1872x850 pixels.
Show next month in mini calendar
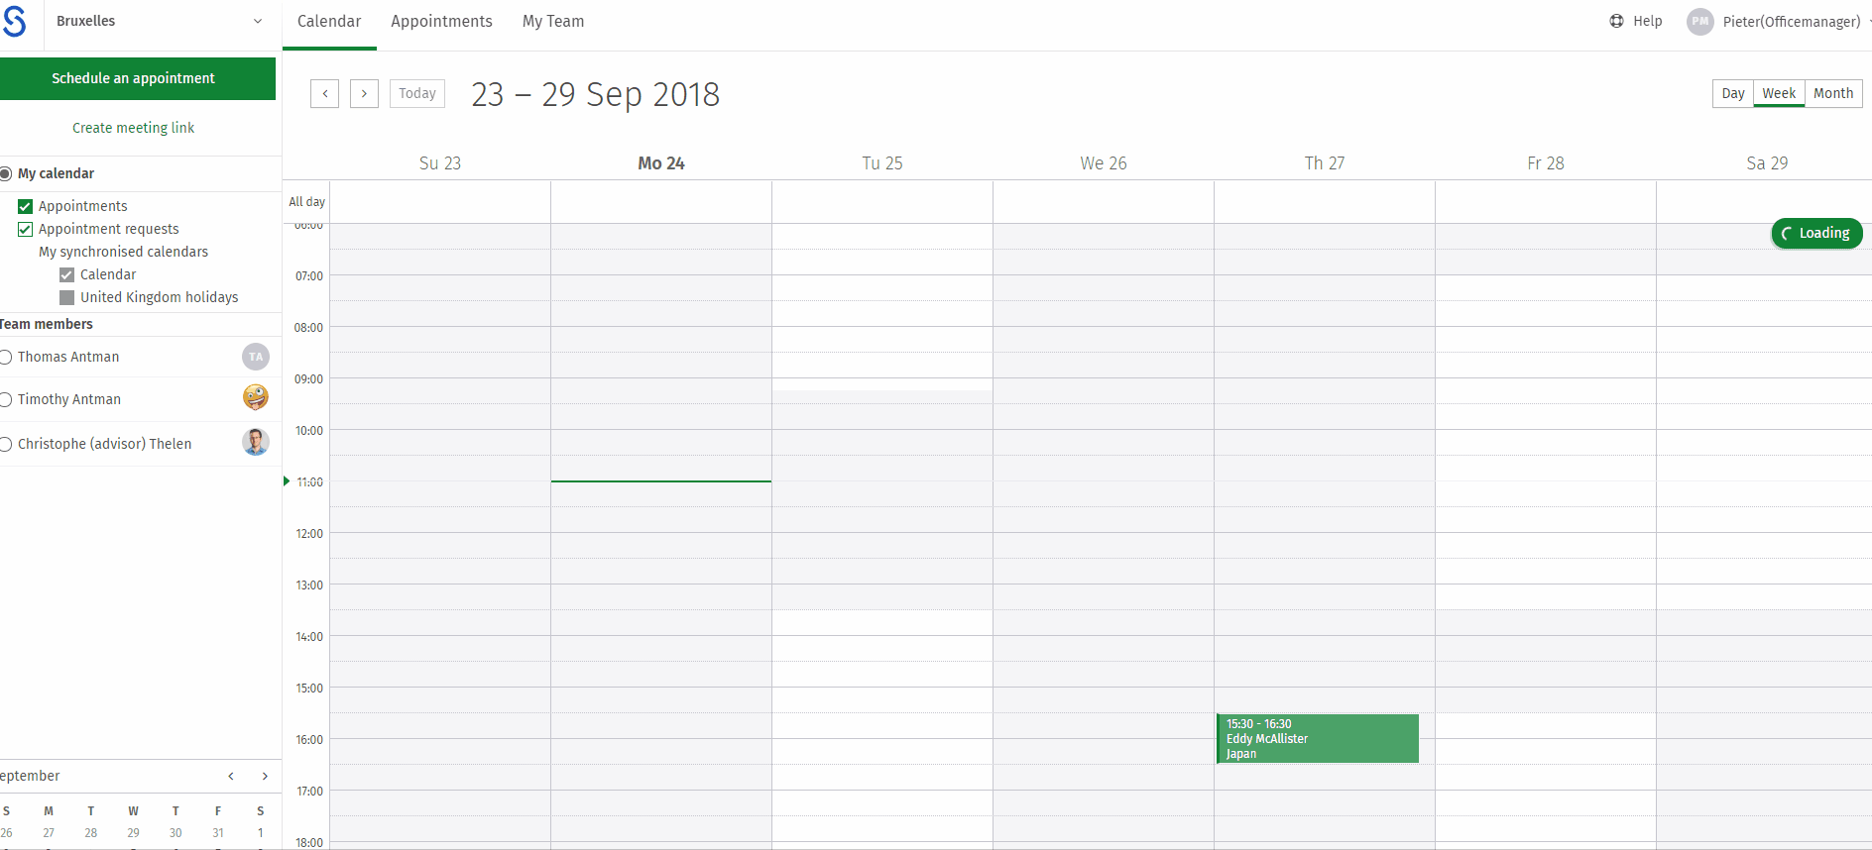[265, 776]
